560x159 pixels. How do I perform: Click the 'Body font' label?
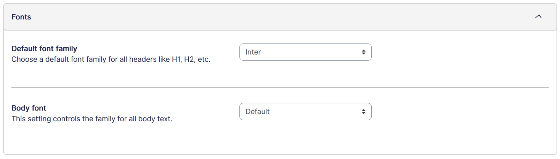pyautogui.click(x=29, y=108)
